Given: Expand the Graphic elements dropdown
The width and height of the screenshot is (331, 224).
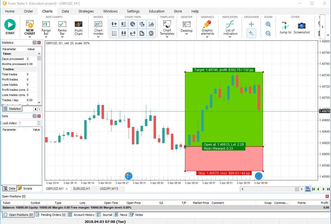Looking at the screenshot, I should (x=207, y=37).
